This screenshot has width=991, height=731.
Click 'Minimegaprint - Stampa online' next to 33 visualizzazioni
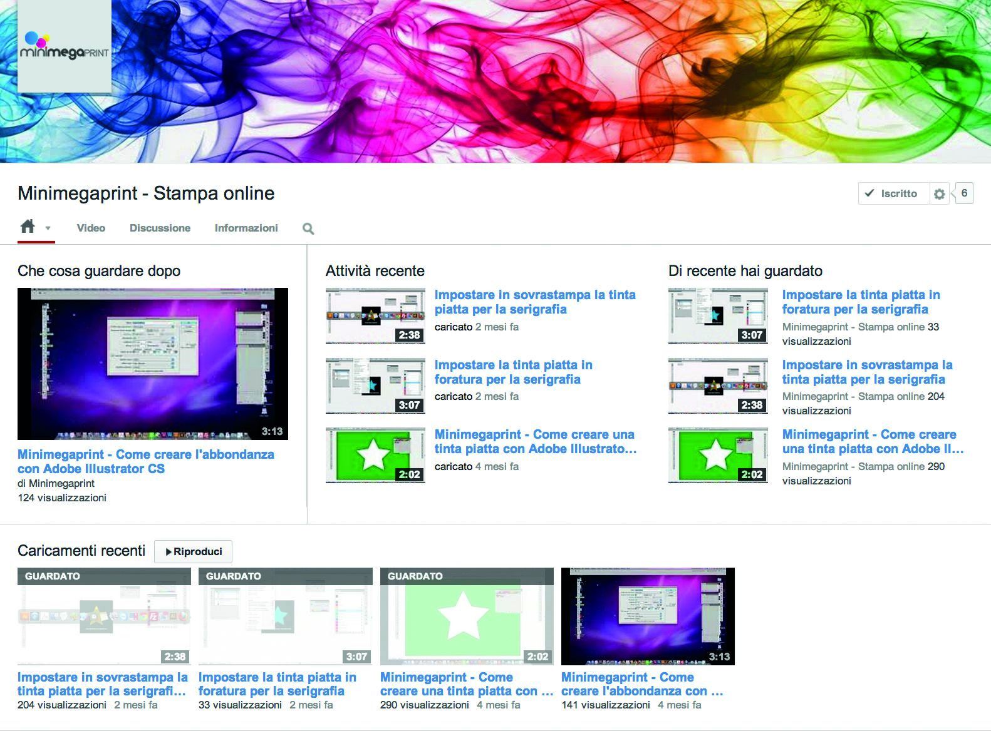pyautogui.click(x=853, y=327)
